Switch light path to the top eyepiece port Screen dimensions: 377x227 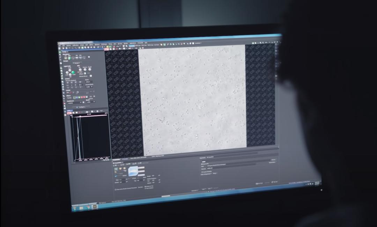click(x=70, y=70)
